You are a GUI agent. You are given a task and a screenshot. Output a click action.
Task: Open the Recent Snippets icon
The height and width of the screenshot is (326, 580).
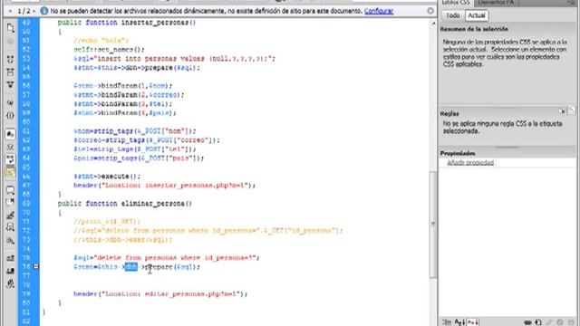10,227
